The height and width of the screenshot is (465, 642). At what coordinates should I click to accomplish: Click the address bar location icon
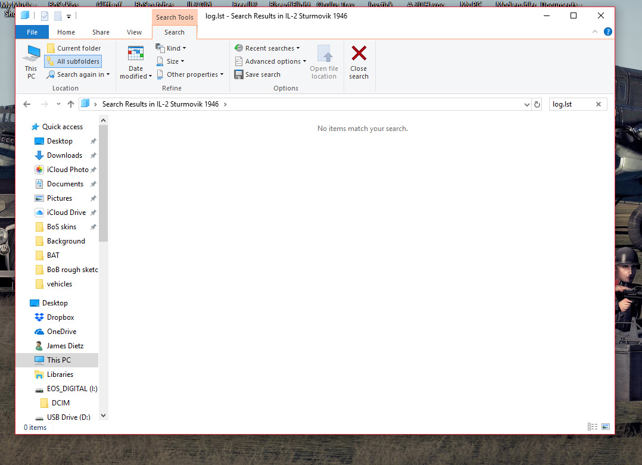(85, 104)
